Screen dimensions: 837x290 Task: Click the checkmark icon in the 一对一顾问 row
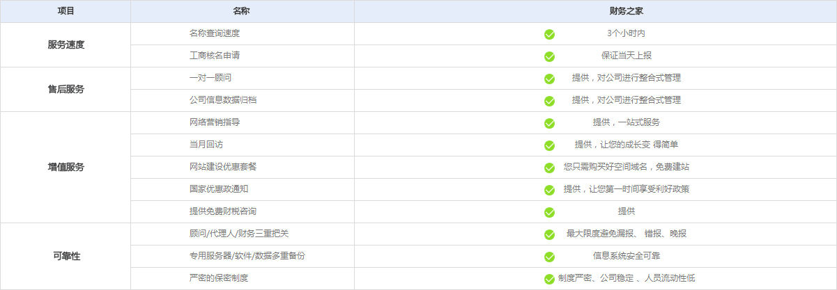[x=549, y=79]
